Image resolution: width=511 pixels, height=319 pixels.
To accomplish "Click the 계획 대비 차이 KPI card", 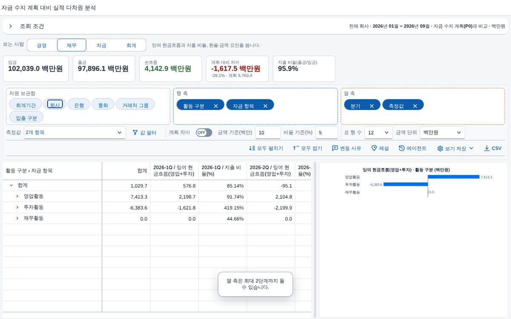I will [237, 68].
